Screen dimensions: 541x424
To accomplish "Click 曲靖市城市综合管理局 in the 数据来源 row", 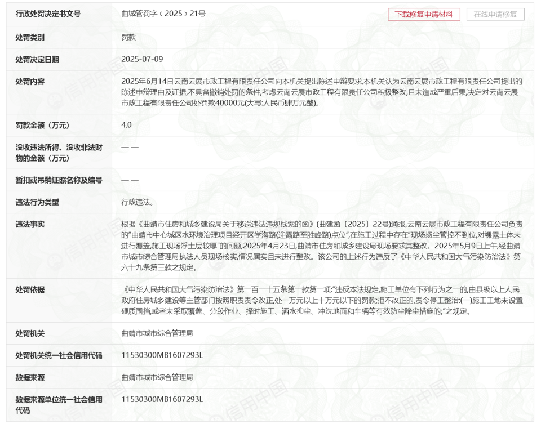I will pyautogui.click(x=157, y=377).
